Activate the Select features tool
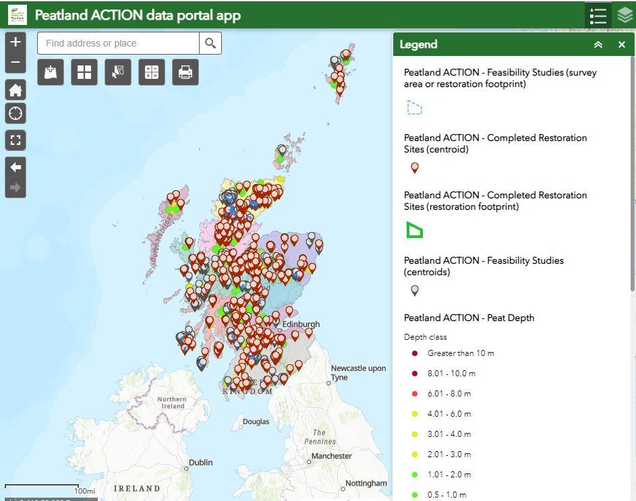 click(x=118, y=72)
